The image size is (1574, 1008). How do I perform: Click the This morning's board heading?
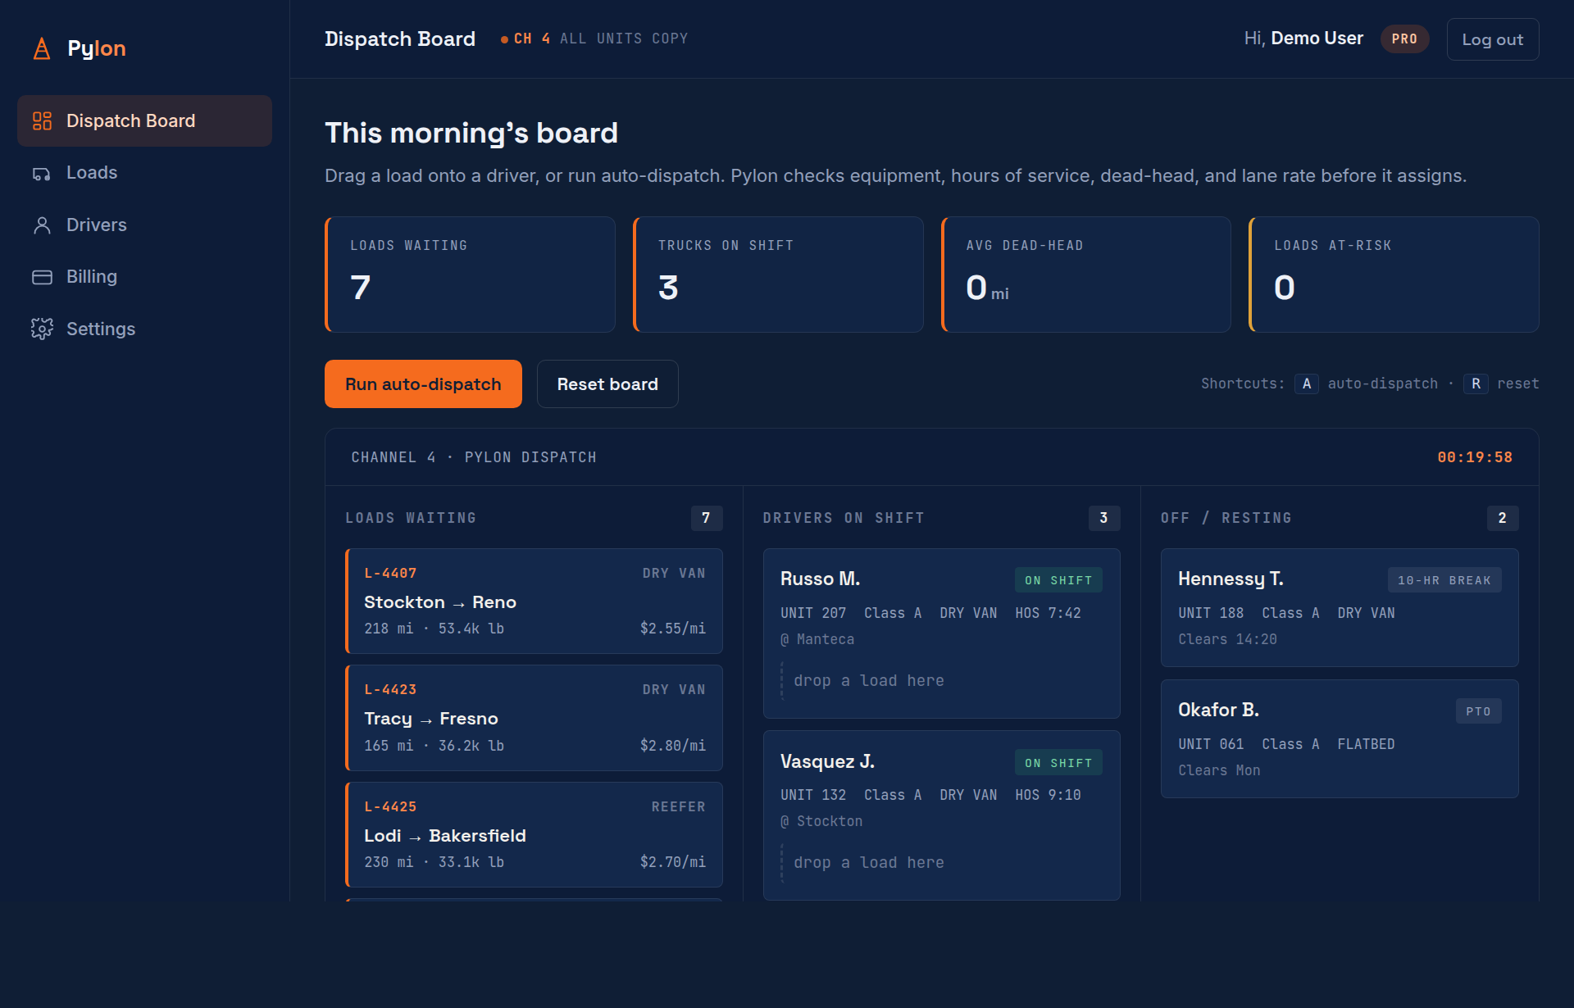(471, 133)
